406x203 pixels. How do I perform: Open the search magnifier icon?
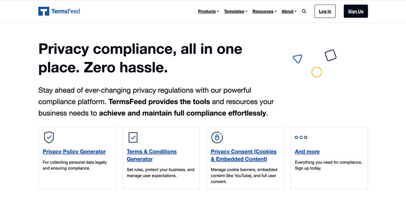tap(304, 11)
